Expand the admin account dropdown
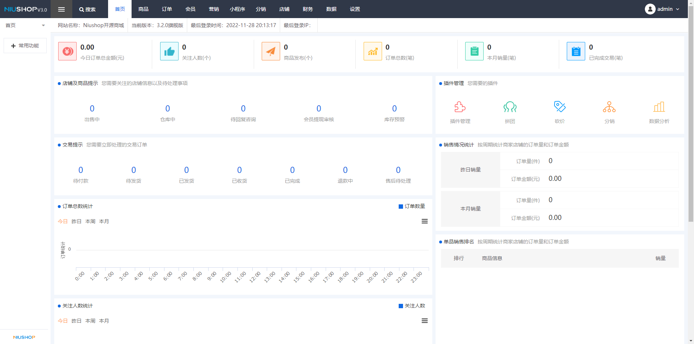 coord(662,9)
